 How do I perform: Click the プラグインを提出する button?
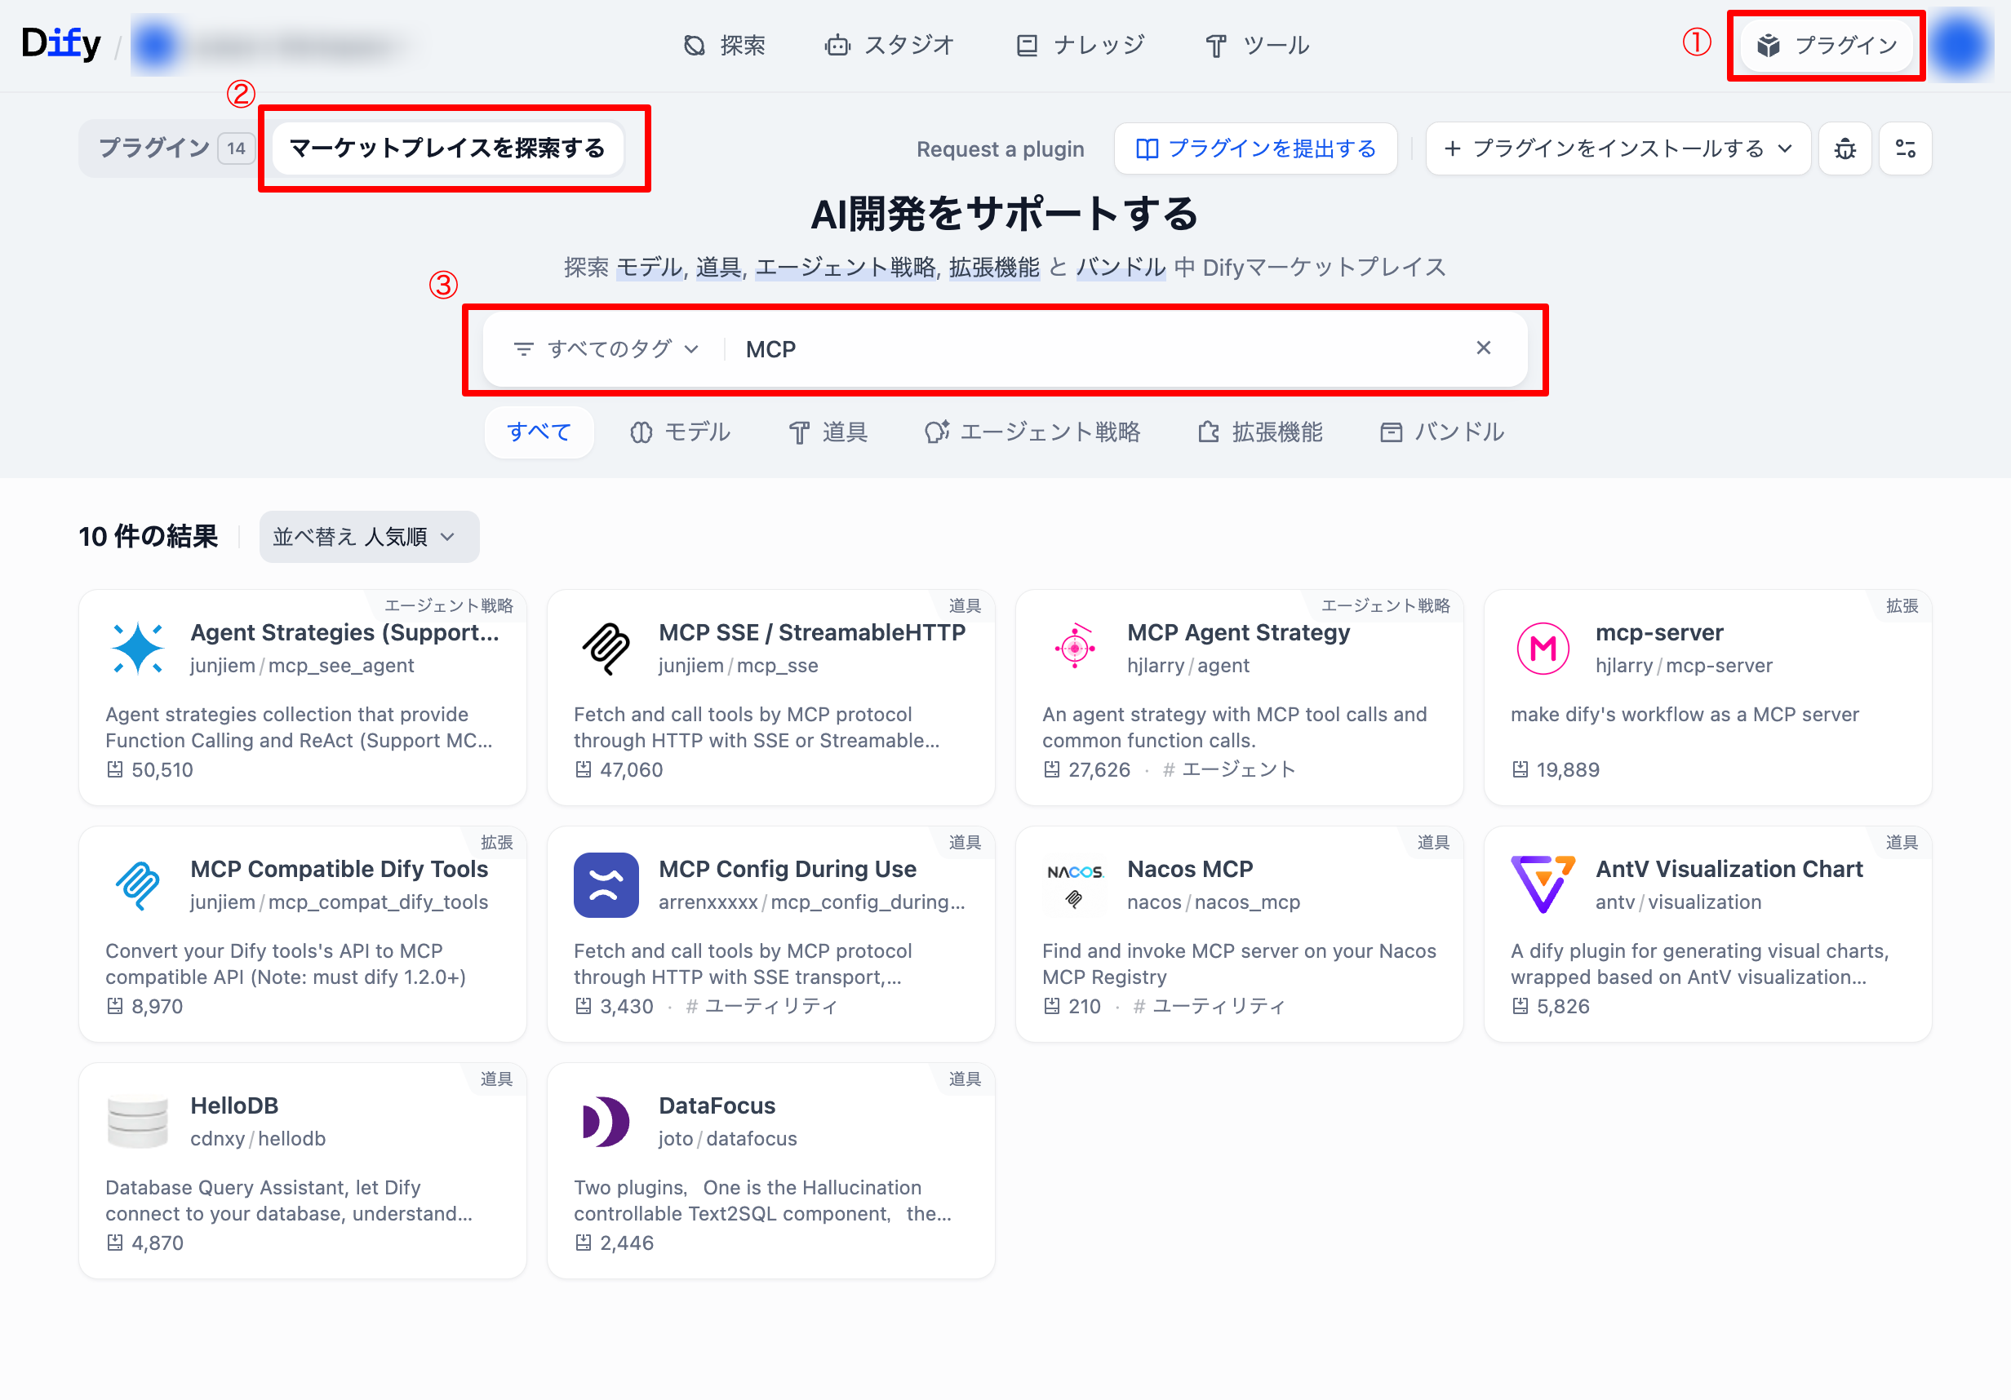pyautogui.click(x=1255, y=148)
